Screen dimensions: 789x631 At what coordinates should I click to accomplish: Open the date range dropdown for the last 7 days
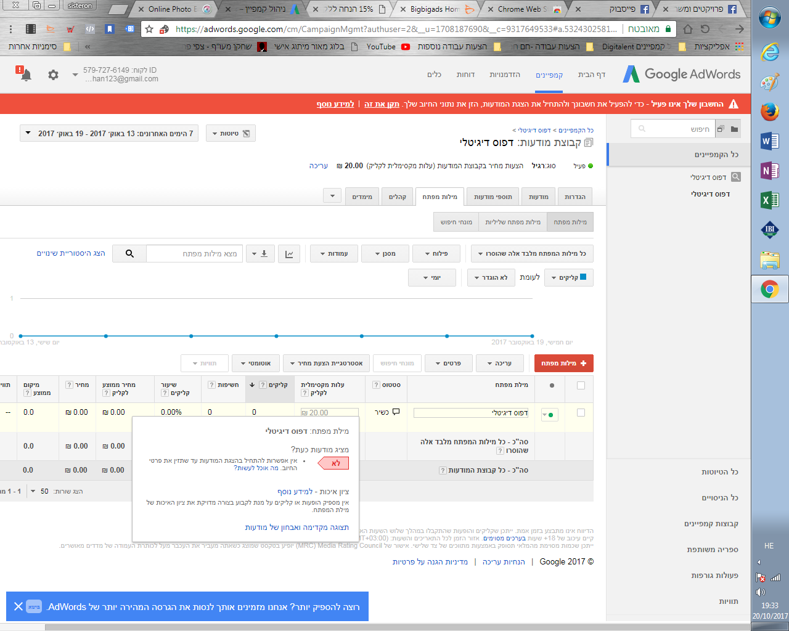point(109,133)
